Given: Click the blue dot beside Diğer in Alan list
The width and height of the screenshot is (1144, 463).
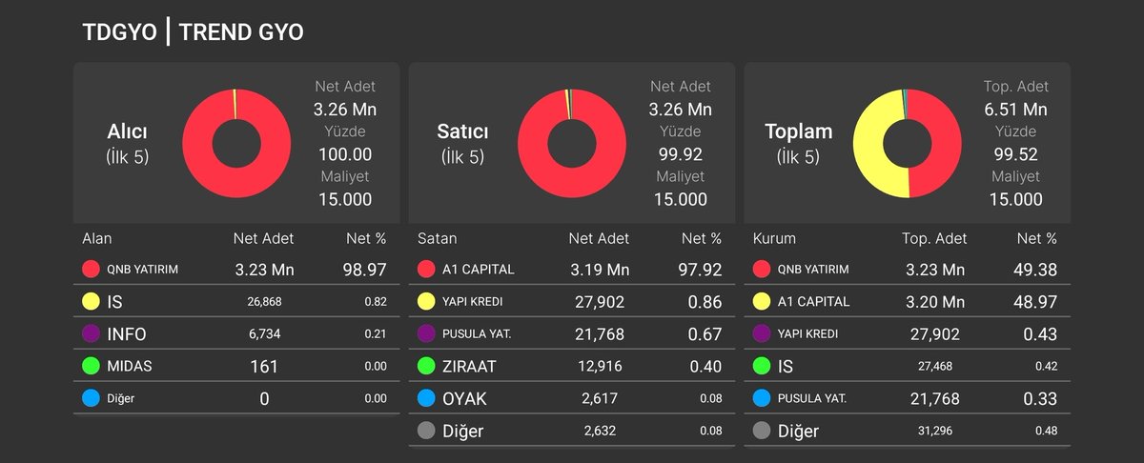Looking at the screenshot, I should pyautogui.click(x=91, y=399).
